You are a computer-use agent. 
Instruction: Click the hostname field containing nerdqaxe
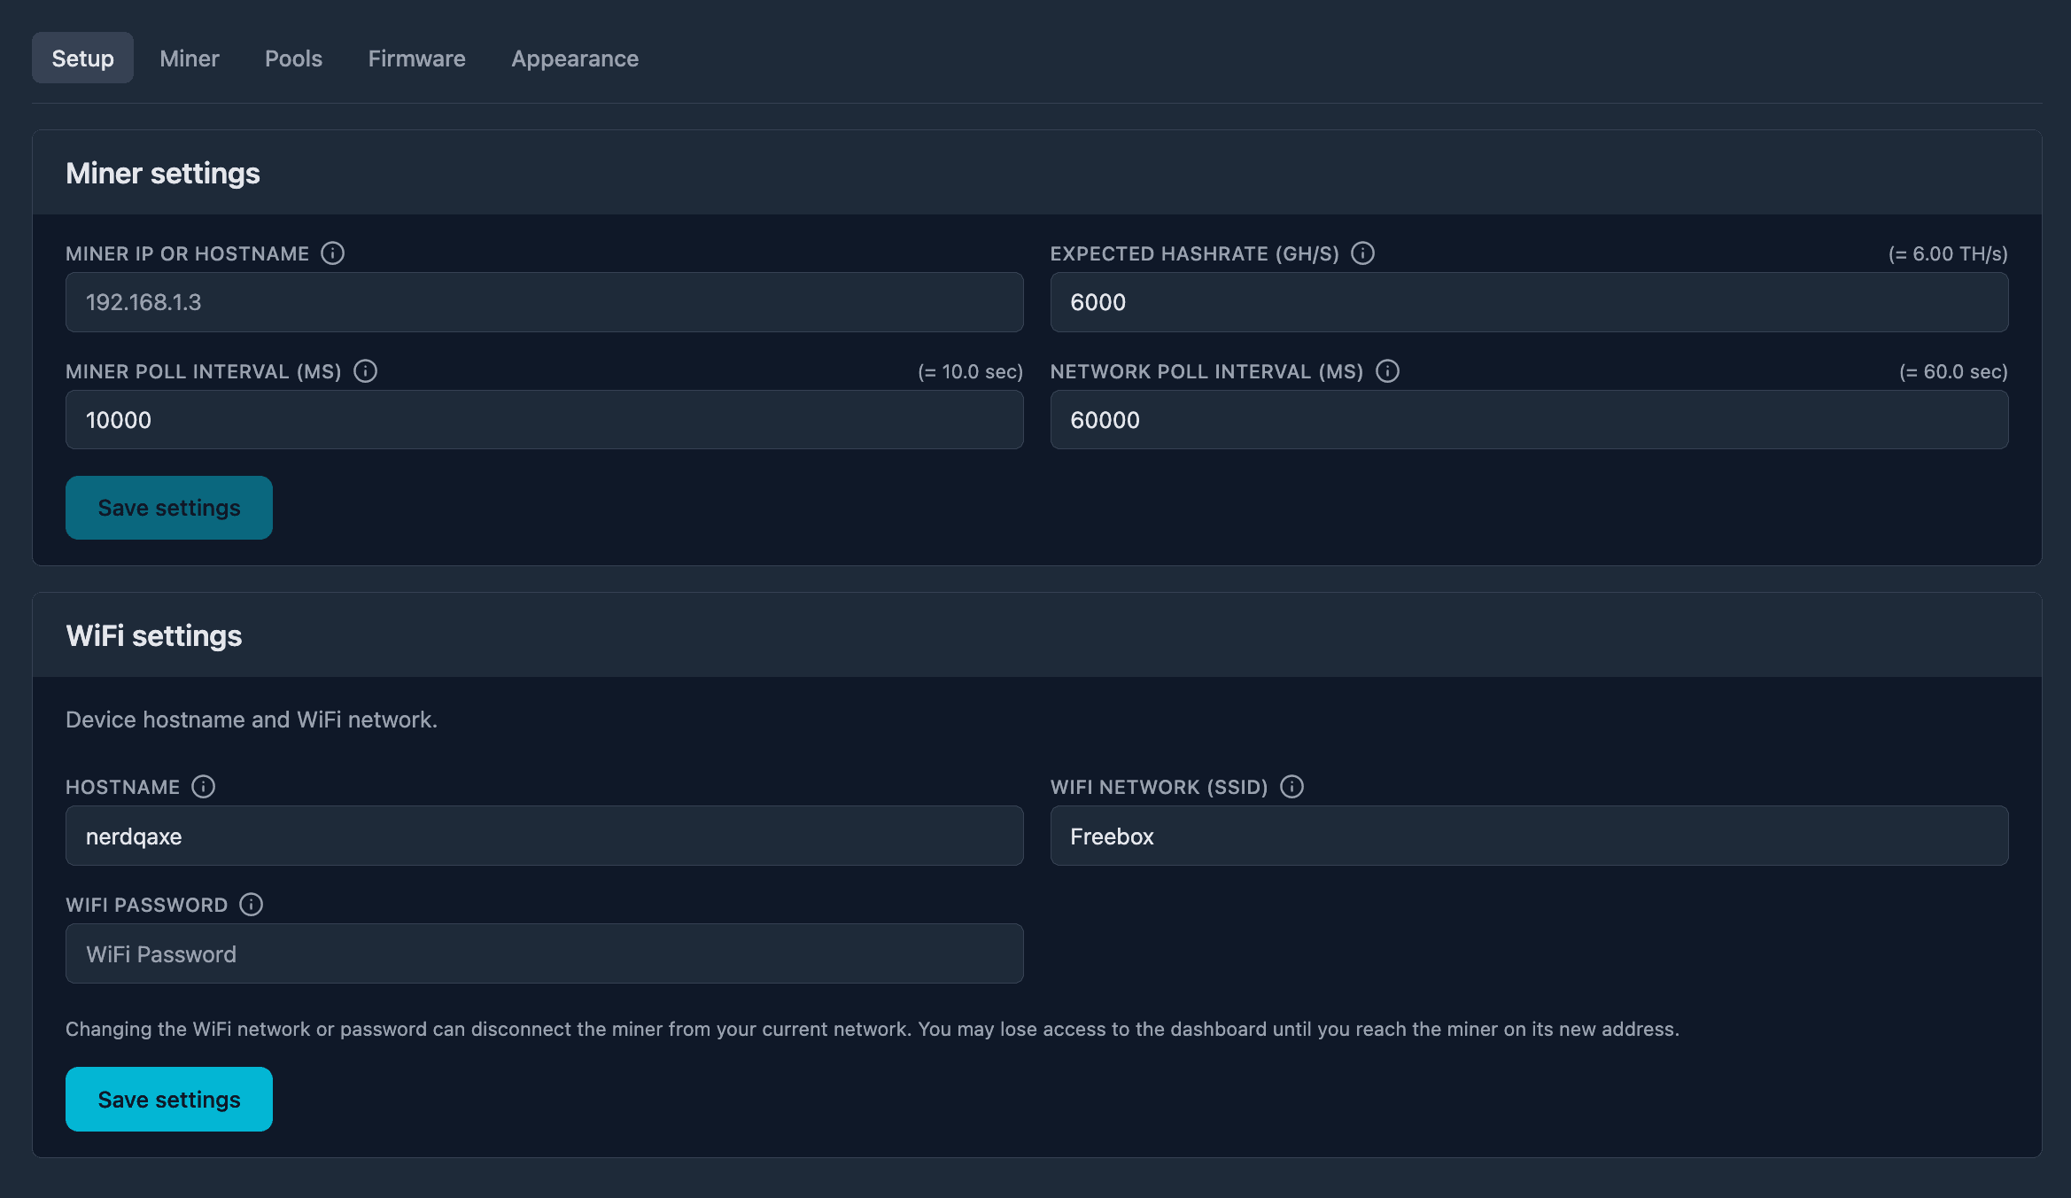(x=544, y=836)
